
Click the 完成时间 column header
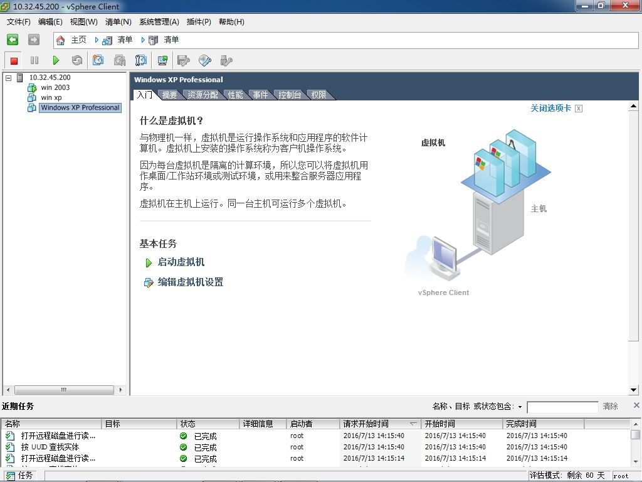pos(543,424)
